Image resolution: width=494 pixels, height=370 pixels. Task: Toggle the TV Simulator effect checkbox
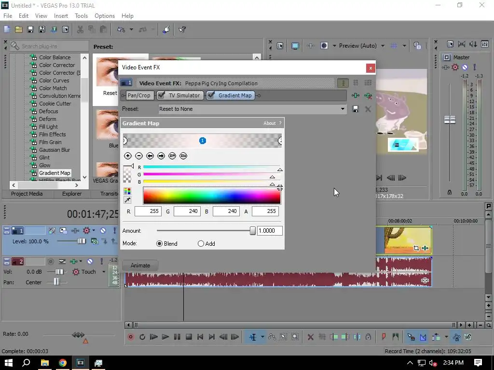(x=161, y=95)
